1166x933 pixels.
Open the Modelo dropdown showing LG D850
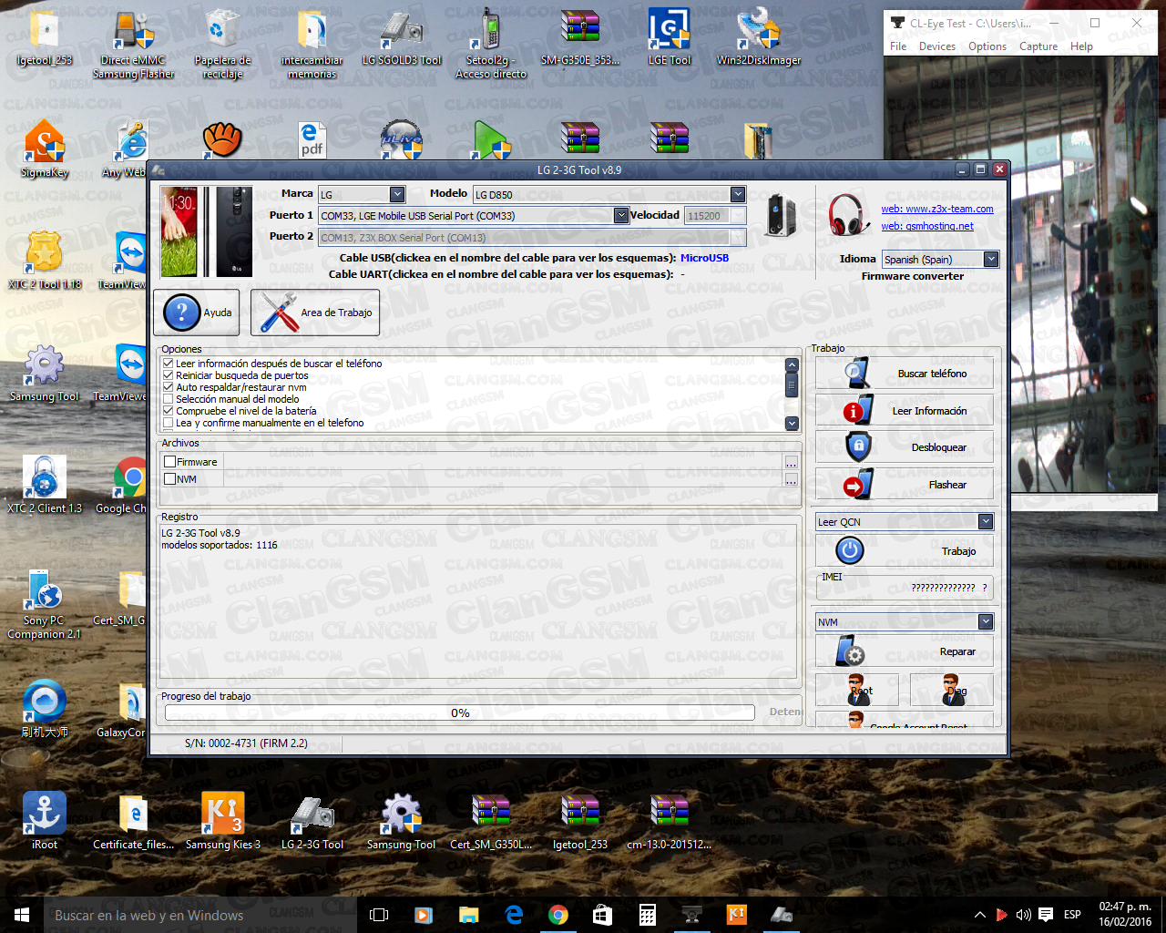tap(738, 194)
